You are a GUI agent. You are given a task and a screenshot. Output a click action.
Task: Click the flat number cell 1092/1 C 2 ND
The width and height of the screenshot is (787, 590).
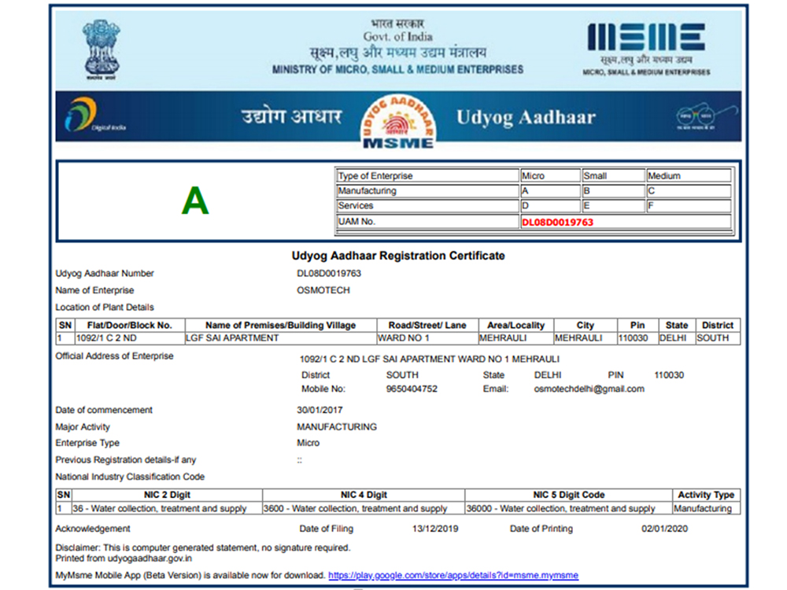point(130,338)
